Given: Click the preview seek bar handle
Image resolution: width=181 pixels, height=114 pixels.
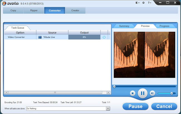Looking at the screenshot, I should (114, 86).
